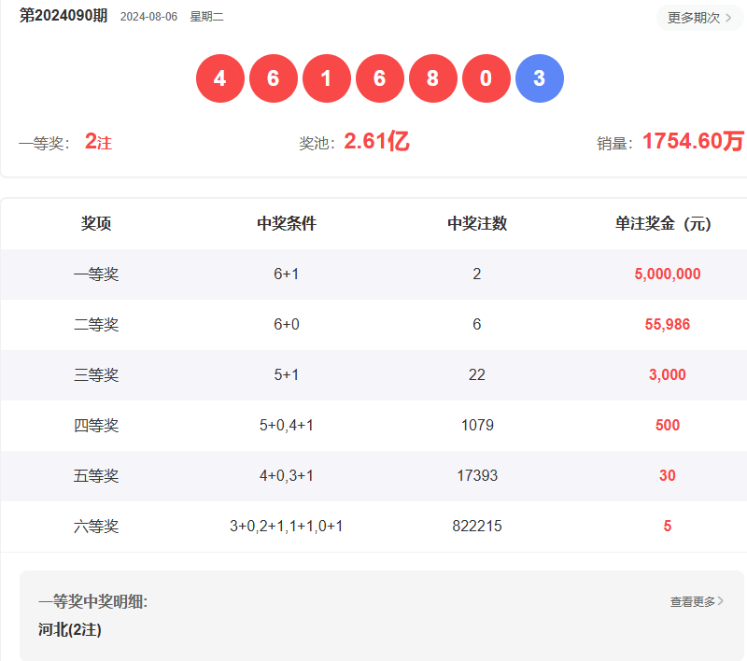Select the first red ball showing 4

point(219,78)
